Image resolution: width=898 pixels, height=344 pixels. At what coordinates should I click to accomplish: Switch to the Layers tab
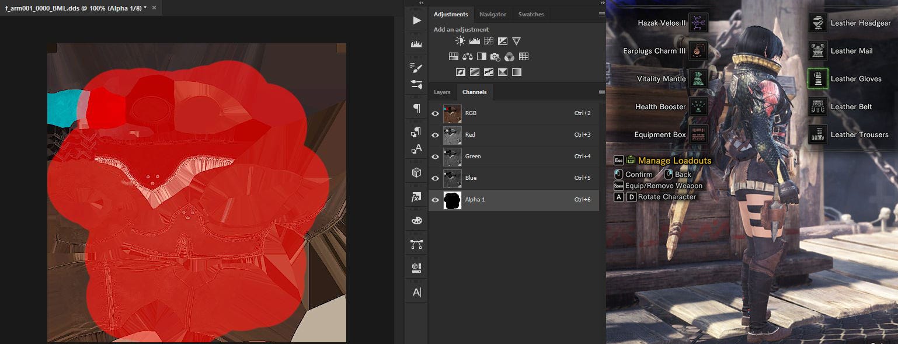tap(442, 92)
